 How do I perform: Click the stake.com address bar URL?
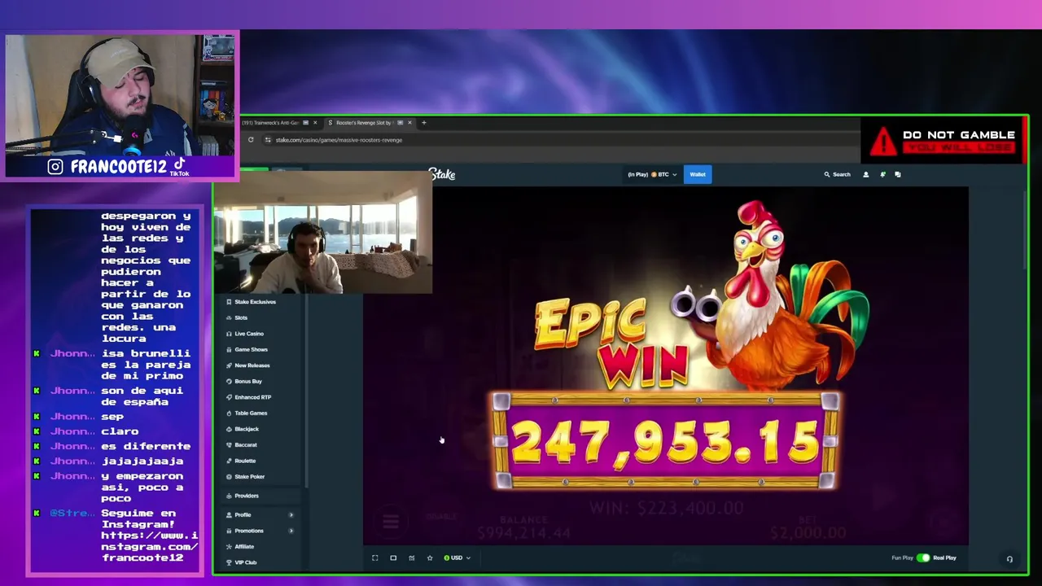[339, 140]
